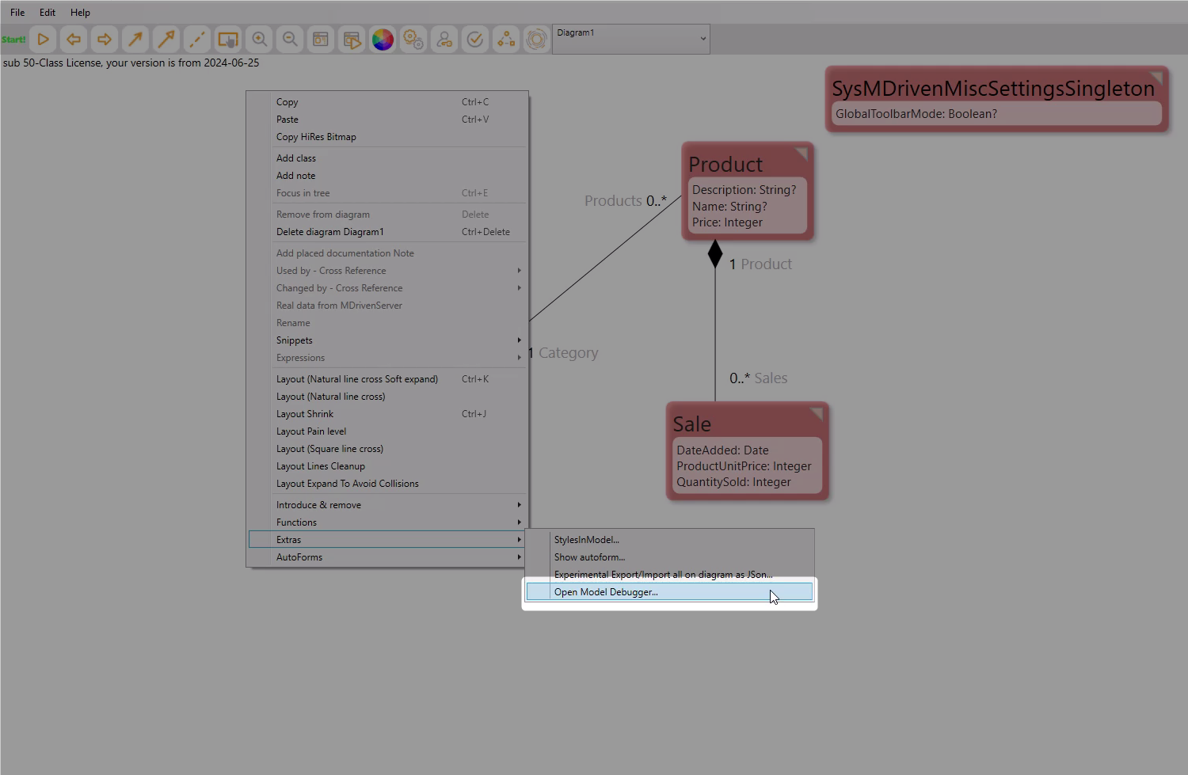
Task: Click the left arrow back icon
Action: pyautogui.click(x=74, y=39)
